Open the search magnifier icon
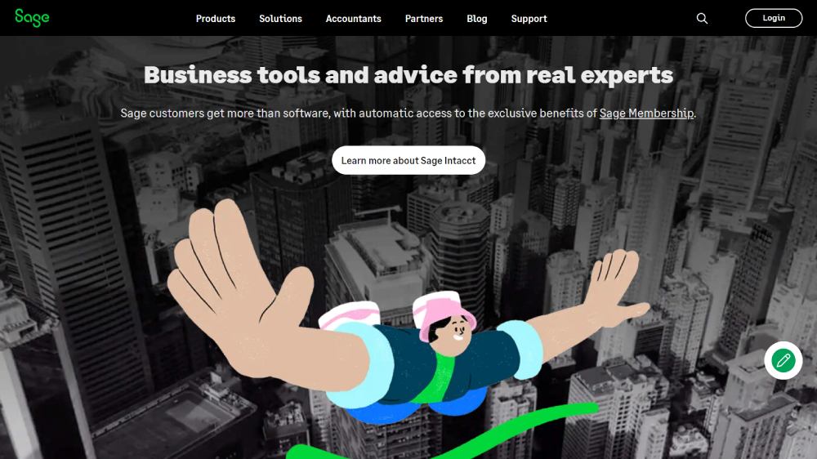 (702, 18)
